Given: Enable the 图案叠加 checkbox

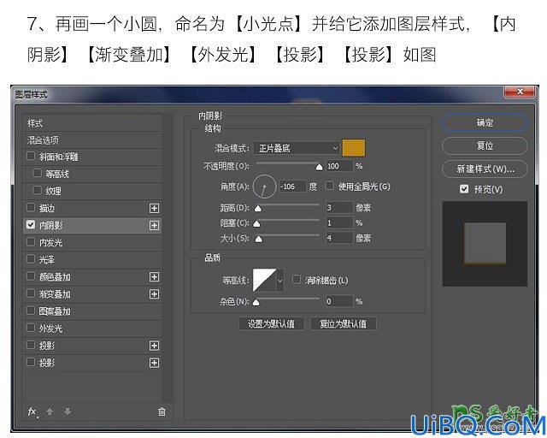Looking at the screenshot, I should tap(31, 311).
